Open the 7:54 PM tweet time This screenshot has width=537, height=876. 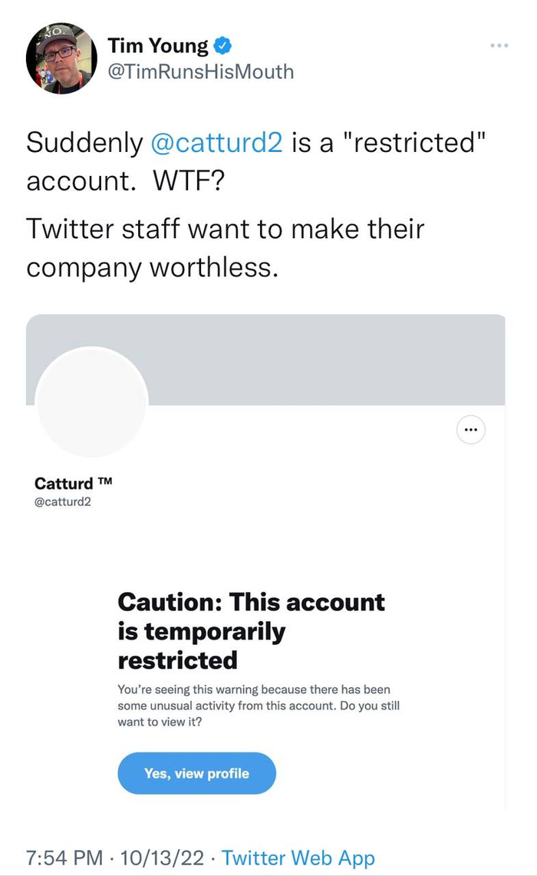pyautogui.click(x=64, y=858)
